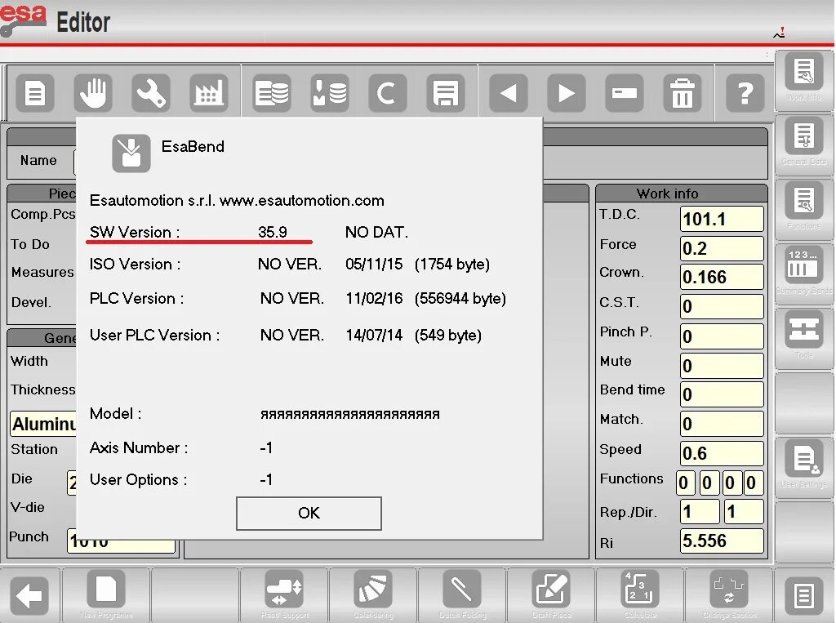Click the esa logo
Image resolution: width=836 pixels, height=623 pixels.
22,20
